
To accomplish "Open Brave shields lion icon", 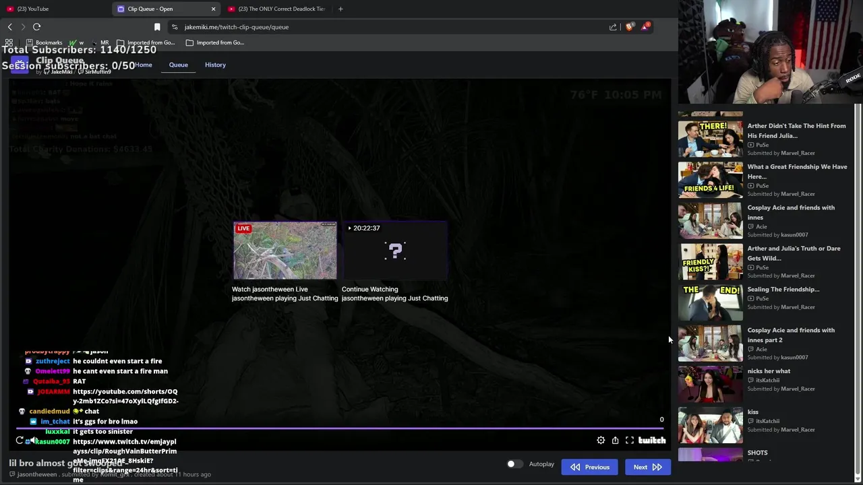I will (630, 27).
